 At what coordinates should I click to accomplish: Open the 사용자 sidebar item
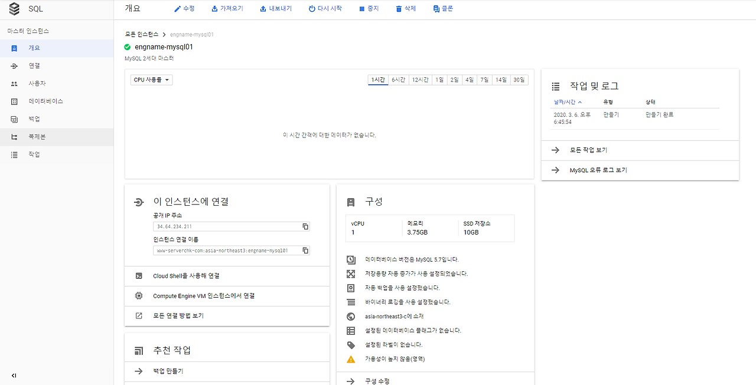tap(57, 84)
